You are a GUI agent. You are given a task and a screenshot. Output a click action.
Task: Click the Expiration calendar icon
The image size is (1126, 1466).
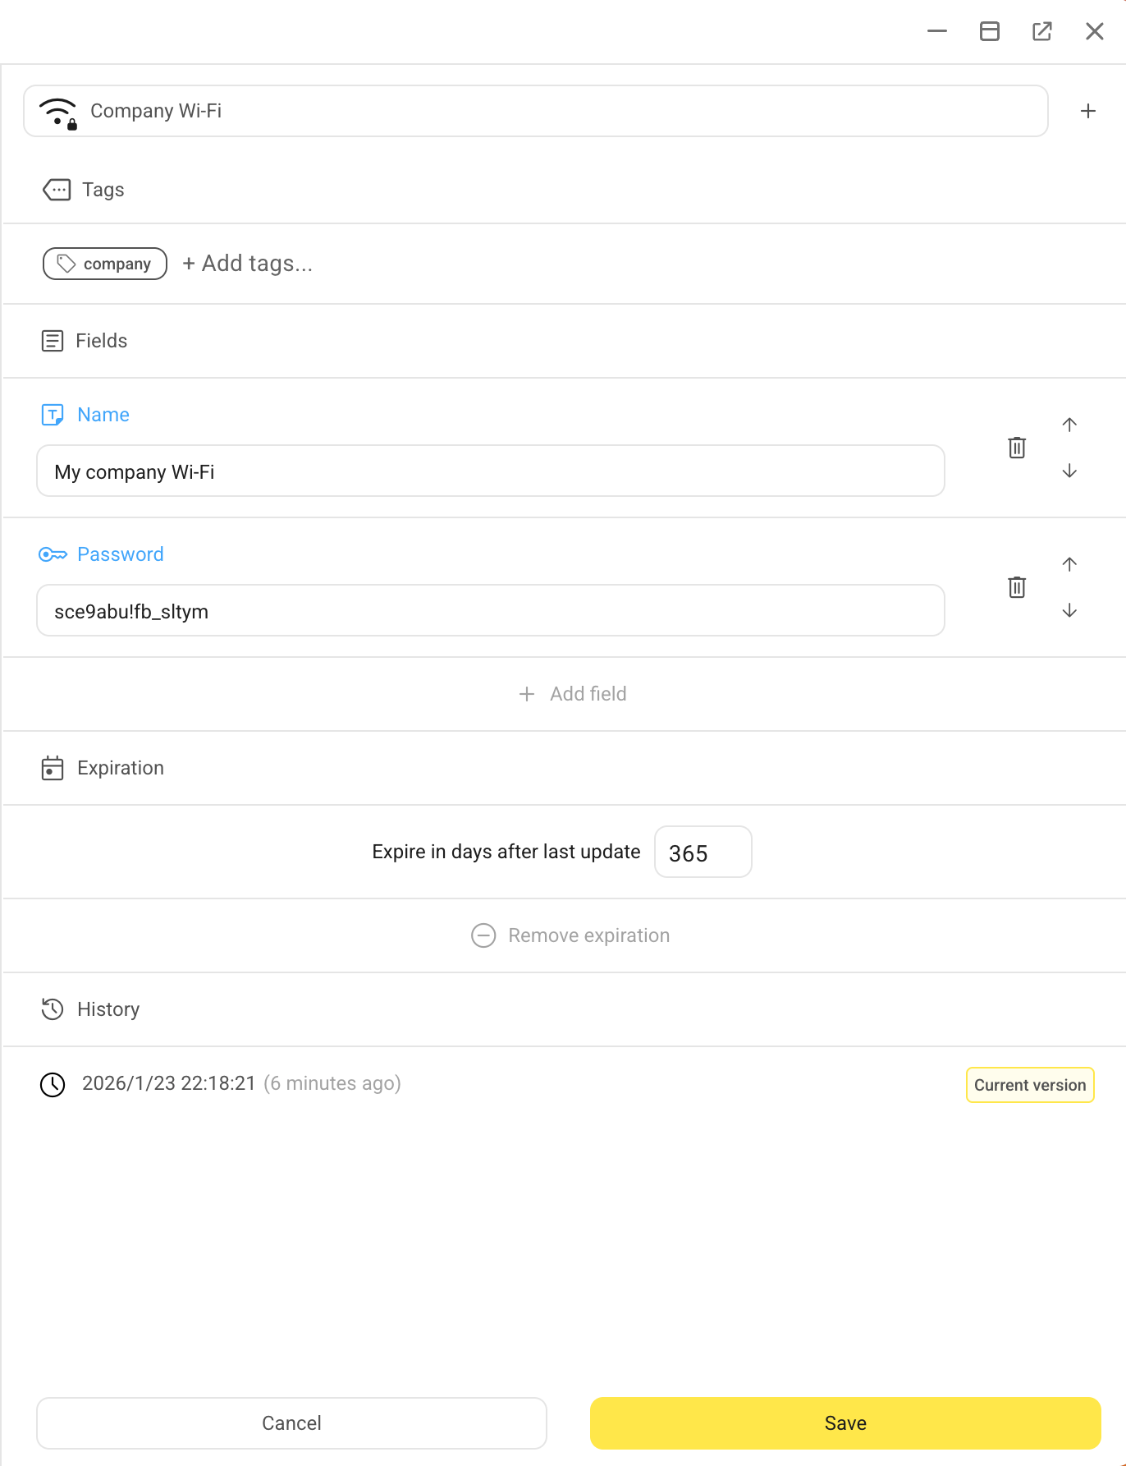[52, 768]
